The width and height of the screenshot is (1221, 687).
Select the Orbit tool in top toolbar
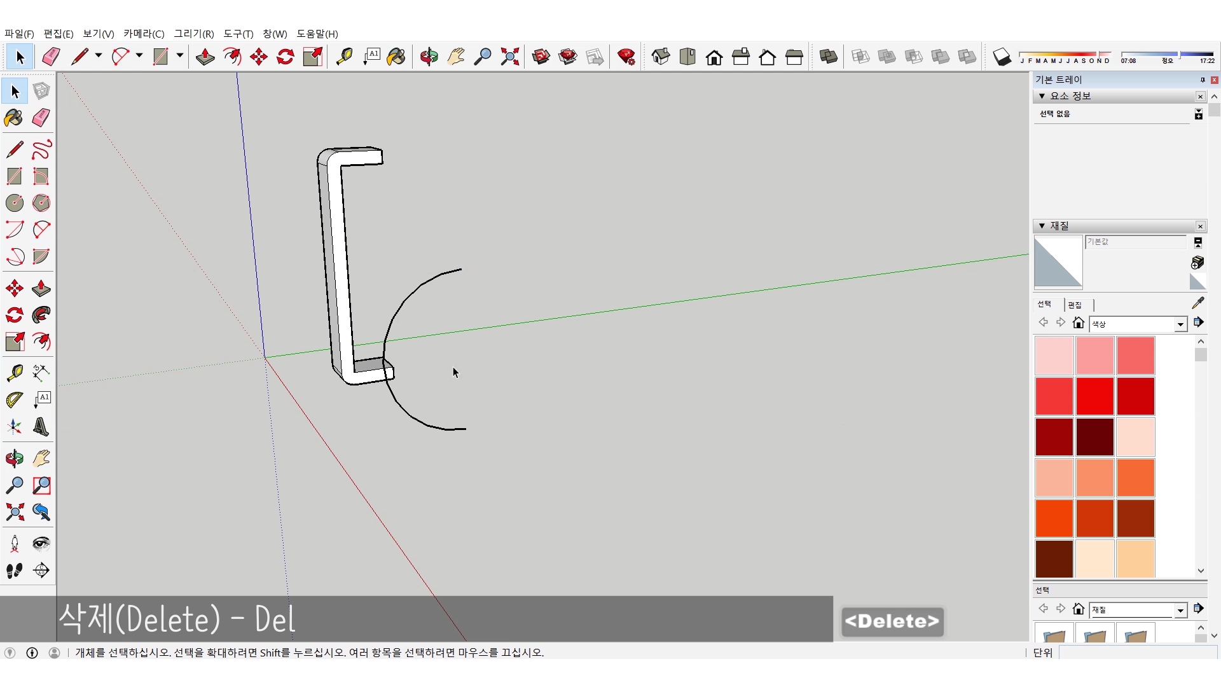pyautogui.click(x=429, y=57)
